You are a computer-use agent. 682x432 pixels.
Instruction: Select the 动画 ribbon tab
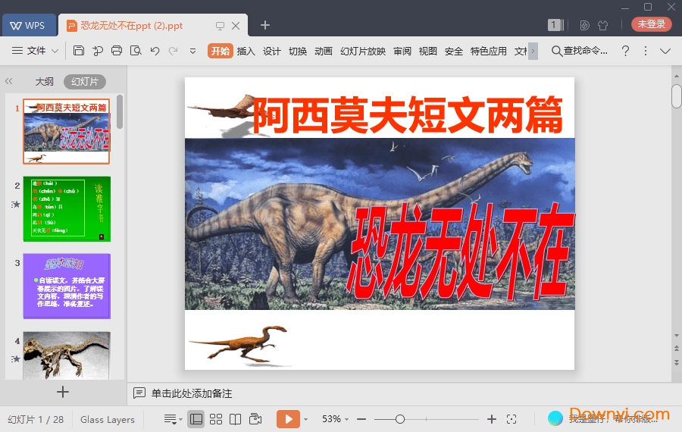[323, 51]
